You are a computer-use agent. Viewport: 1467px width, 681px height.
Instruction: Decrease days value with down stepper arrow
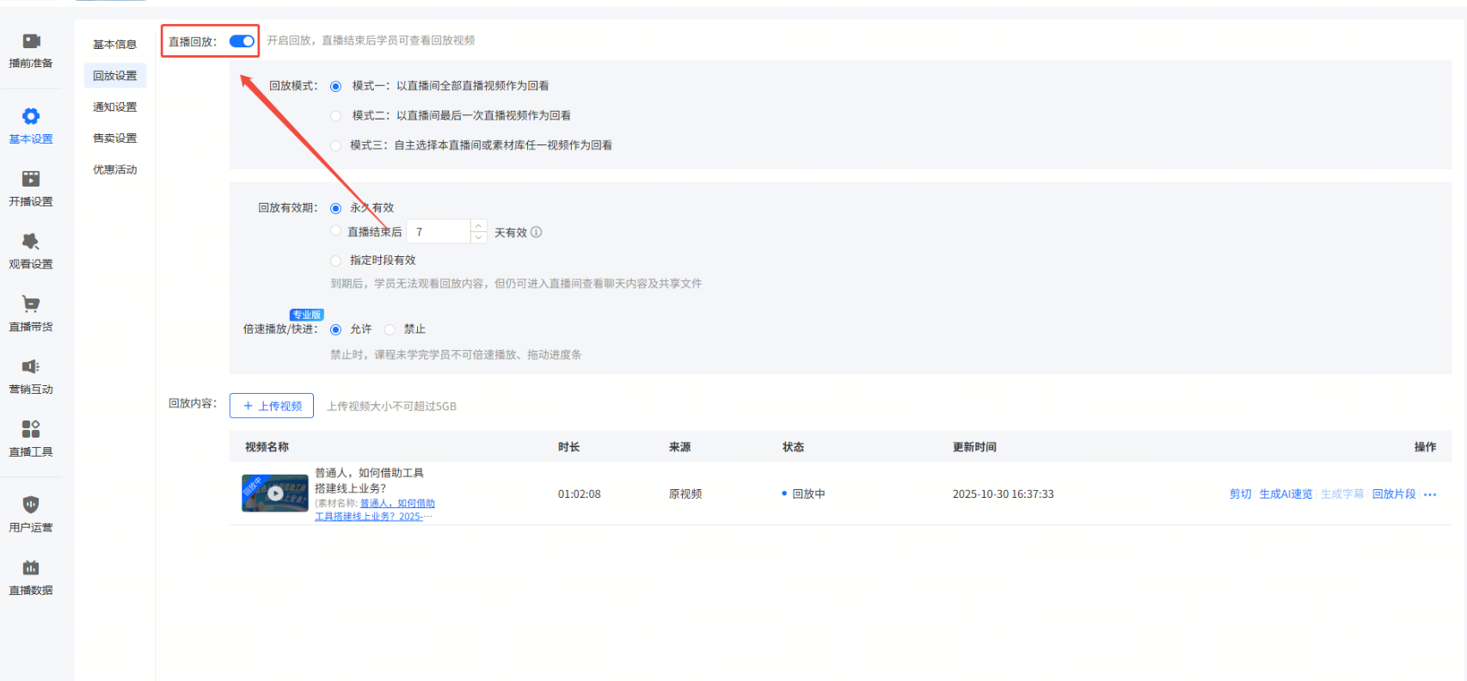pos(479,237)
